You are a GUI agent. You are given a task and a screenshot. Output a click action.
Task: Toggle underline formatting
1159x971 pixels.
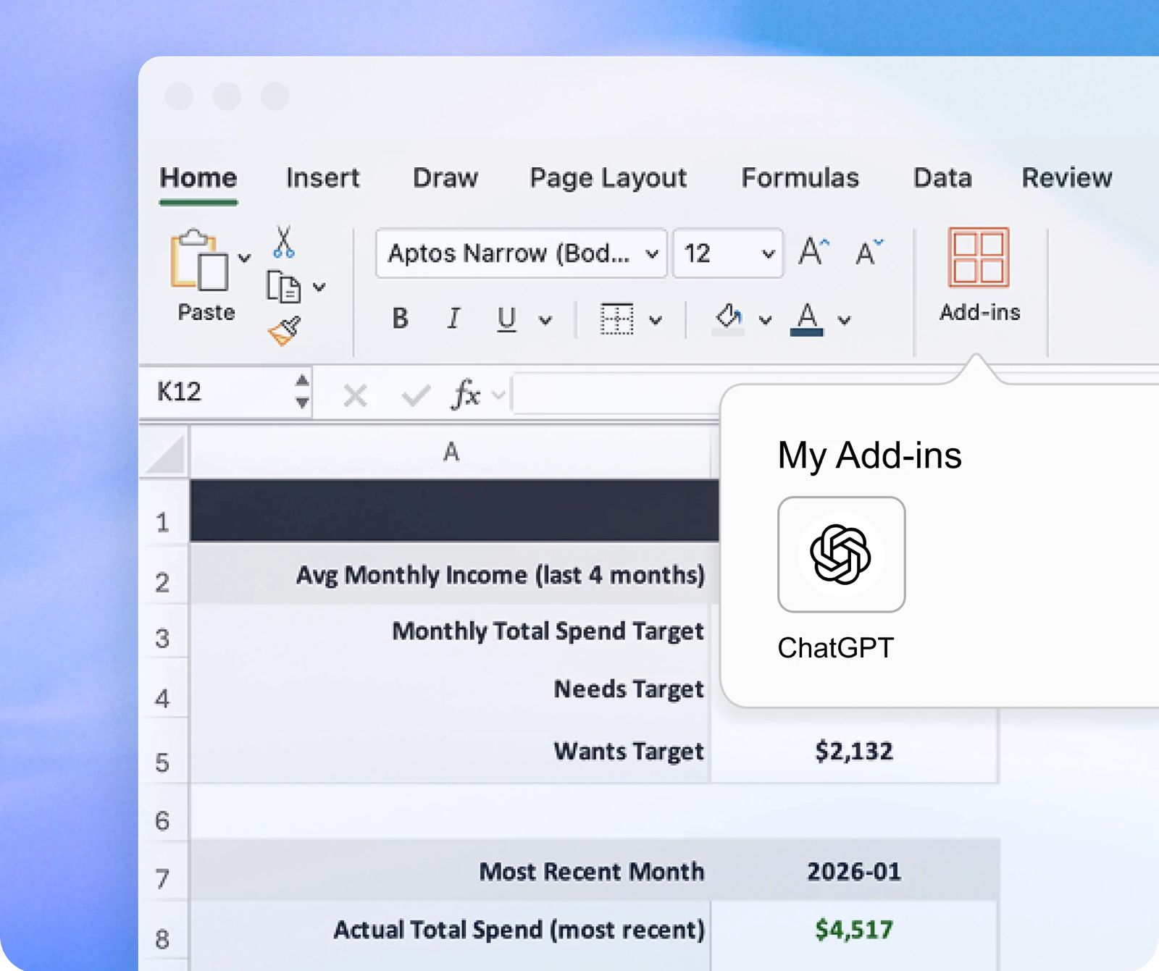(x=506, y=319)
